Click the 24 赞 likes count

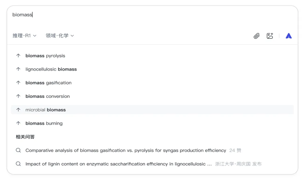[x=235, y=151]
